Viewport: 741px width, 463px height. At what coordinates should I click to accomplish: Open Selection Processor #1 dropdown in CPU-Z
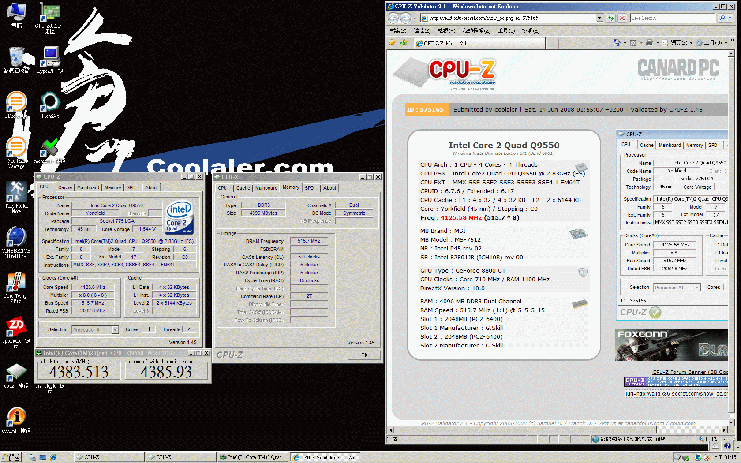coord(115,330)
